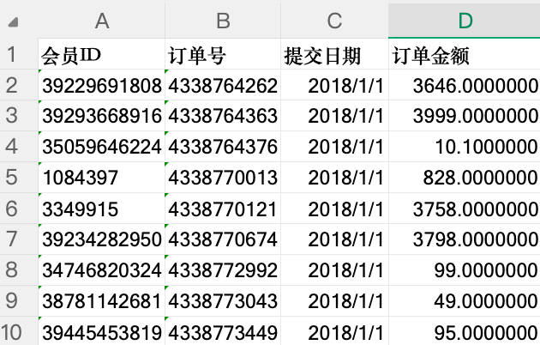
Task: Select row 2 header
Action: (x=19, y=85)
